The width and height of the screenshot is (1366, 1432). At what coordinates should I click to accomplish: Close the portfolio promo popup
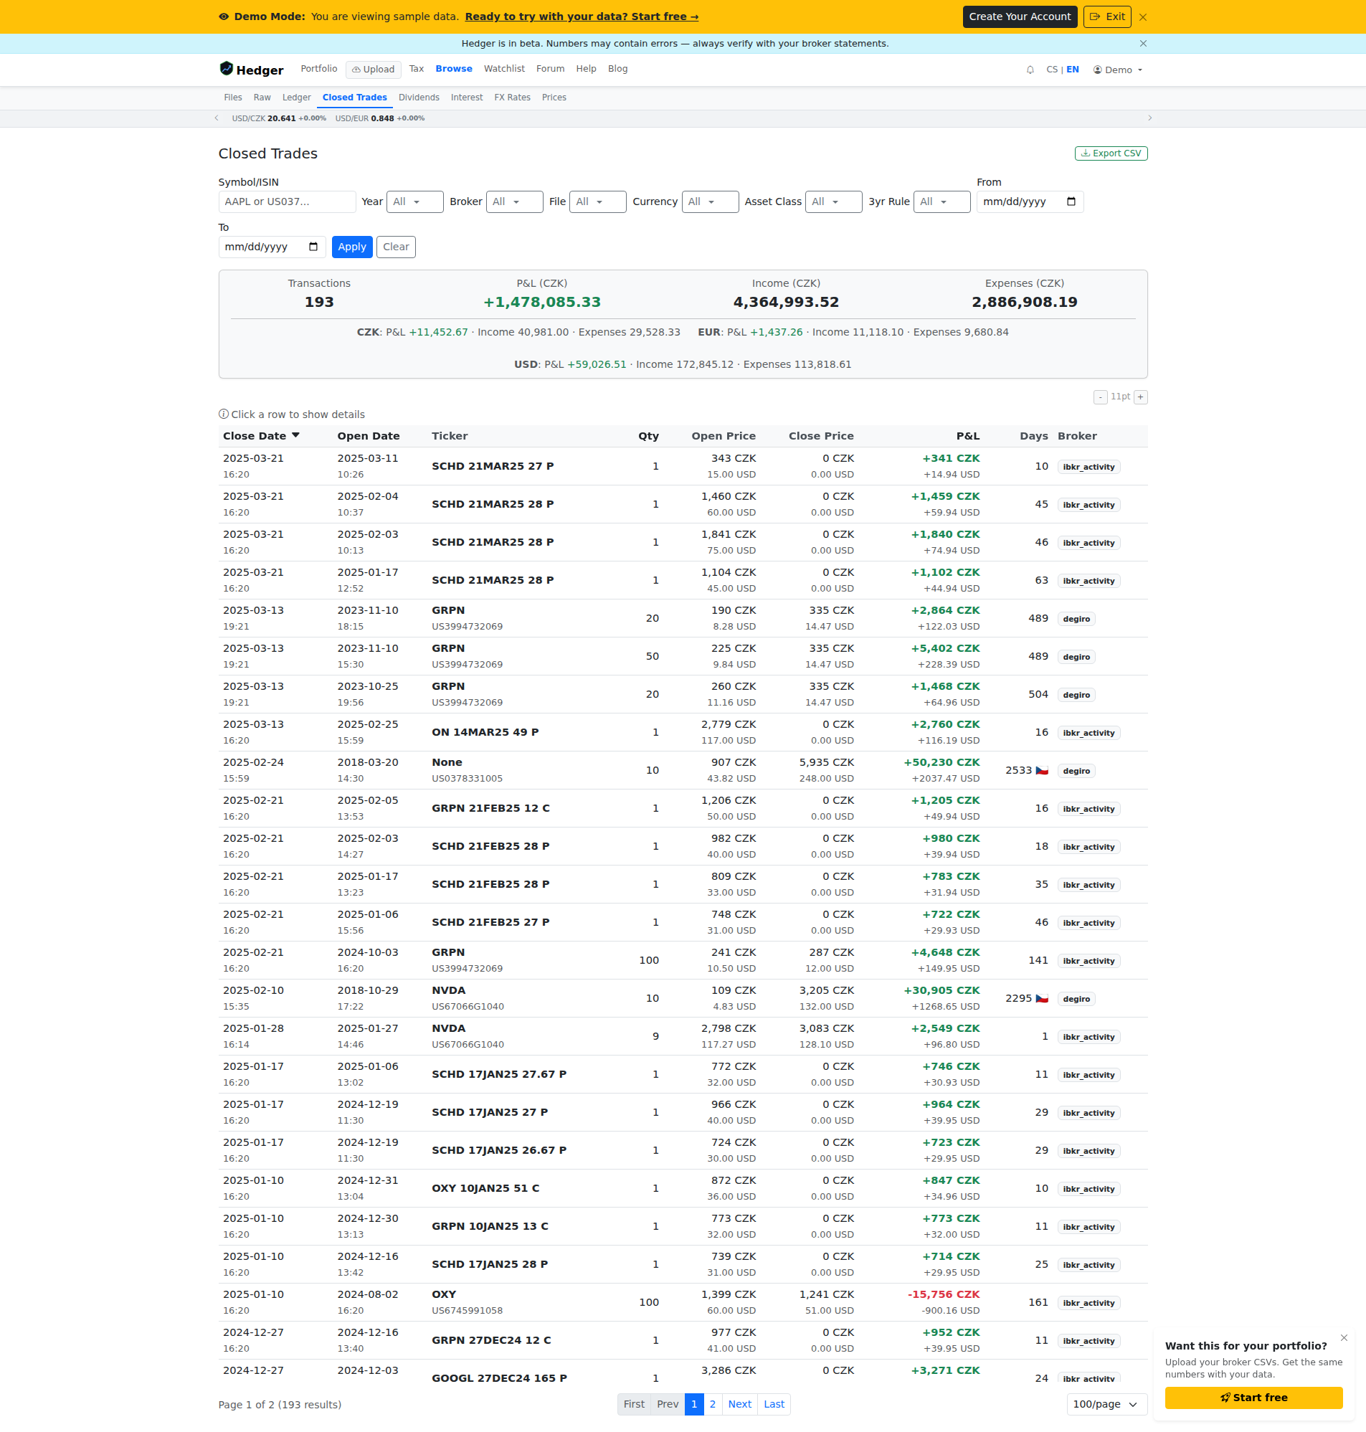[x=1344, y=1337]
